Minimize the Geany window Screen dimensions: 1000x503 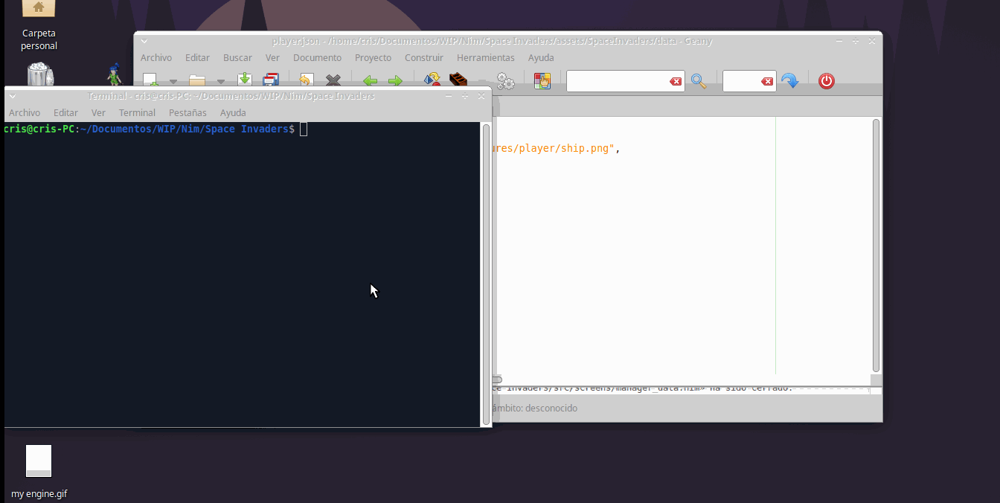(839, 41)
